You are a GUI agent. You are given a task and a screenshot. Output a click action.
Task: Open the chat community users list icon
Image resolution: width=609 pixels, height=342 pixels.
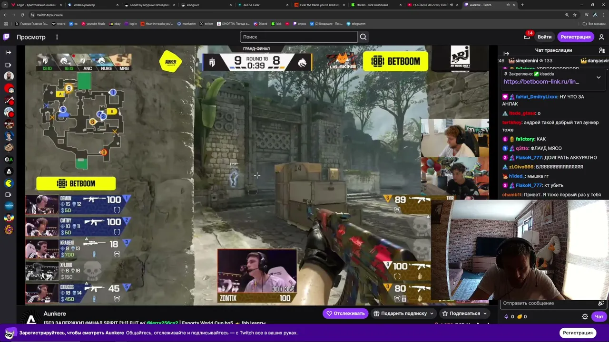pos(602,50)
